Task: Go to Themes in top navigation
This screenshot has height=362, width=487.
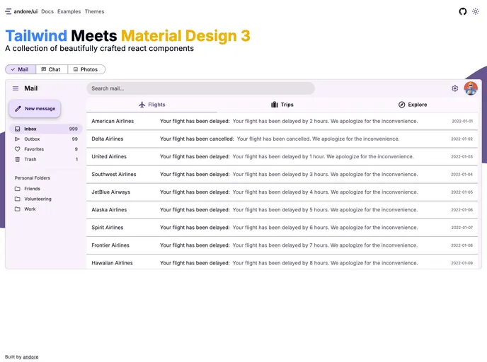Action: click(x=94, y=11)
